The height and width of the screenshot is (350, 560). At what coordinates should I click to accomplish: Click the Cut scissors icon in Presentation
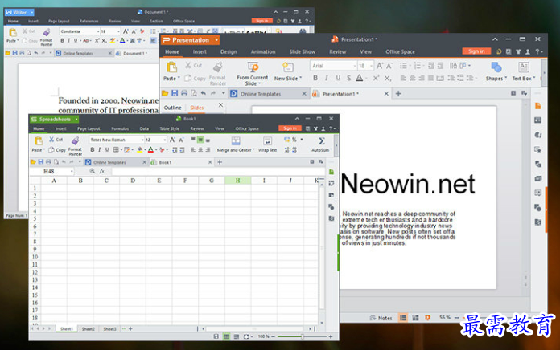click(x=188, y=65)
